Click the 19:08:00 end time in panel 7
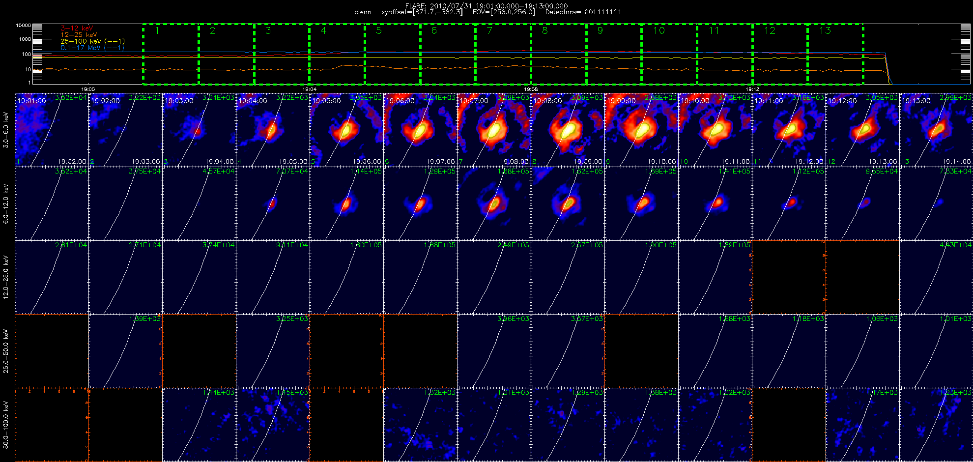The image size is (973, 462). pyautogui.click(x=514, y=161)
